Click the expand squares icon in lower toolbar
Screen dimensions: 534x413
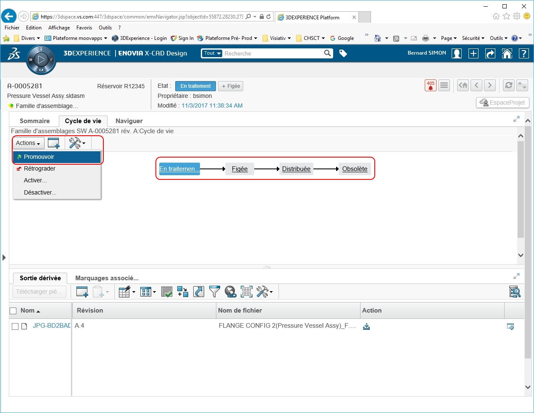(x=183, y=292)
